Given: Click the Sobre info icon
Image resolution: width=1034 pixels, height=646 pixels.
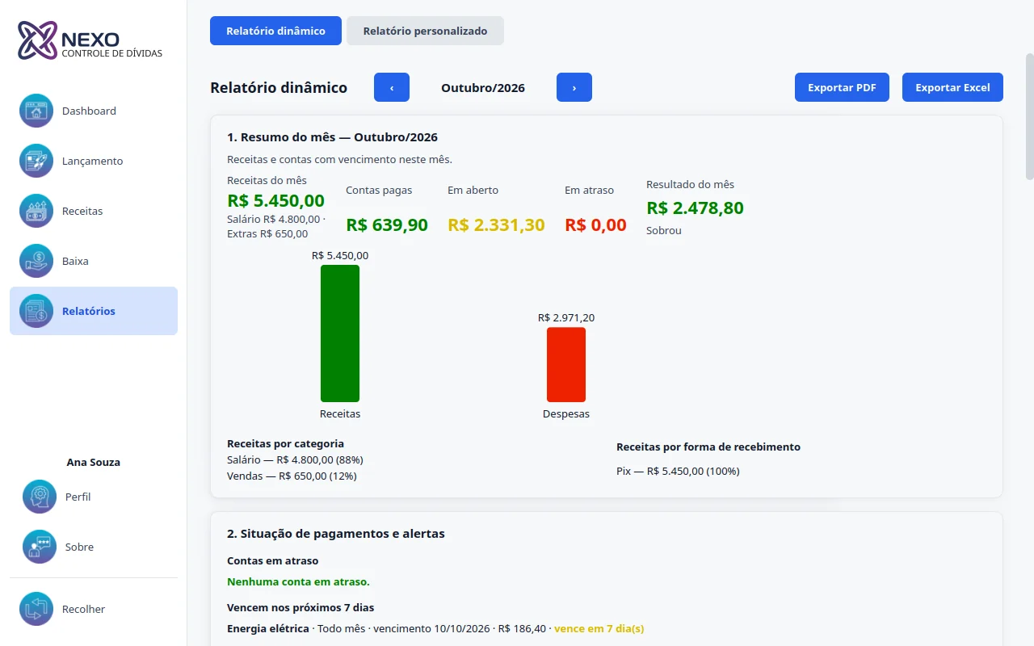Looking at the screenshot, I should click(x=40, y=547).
